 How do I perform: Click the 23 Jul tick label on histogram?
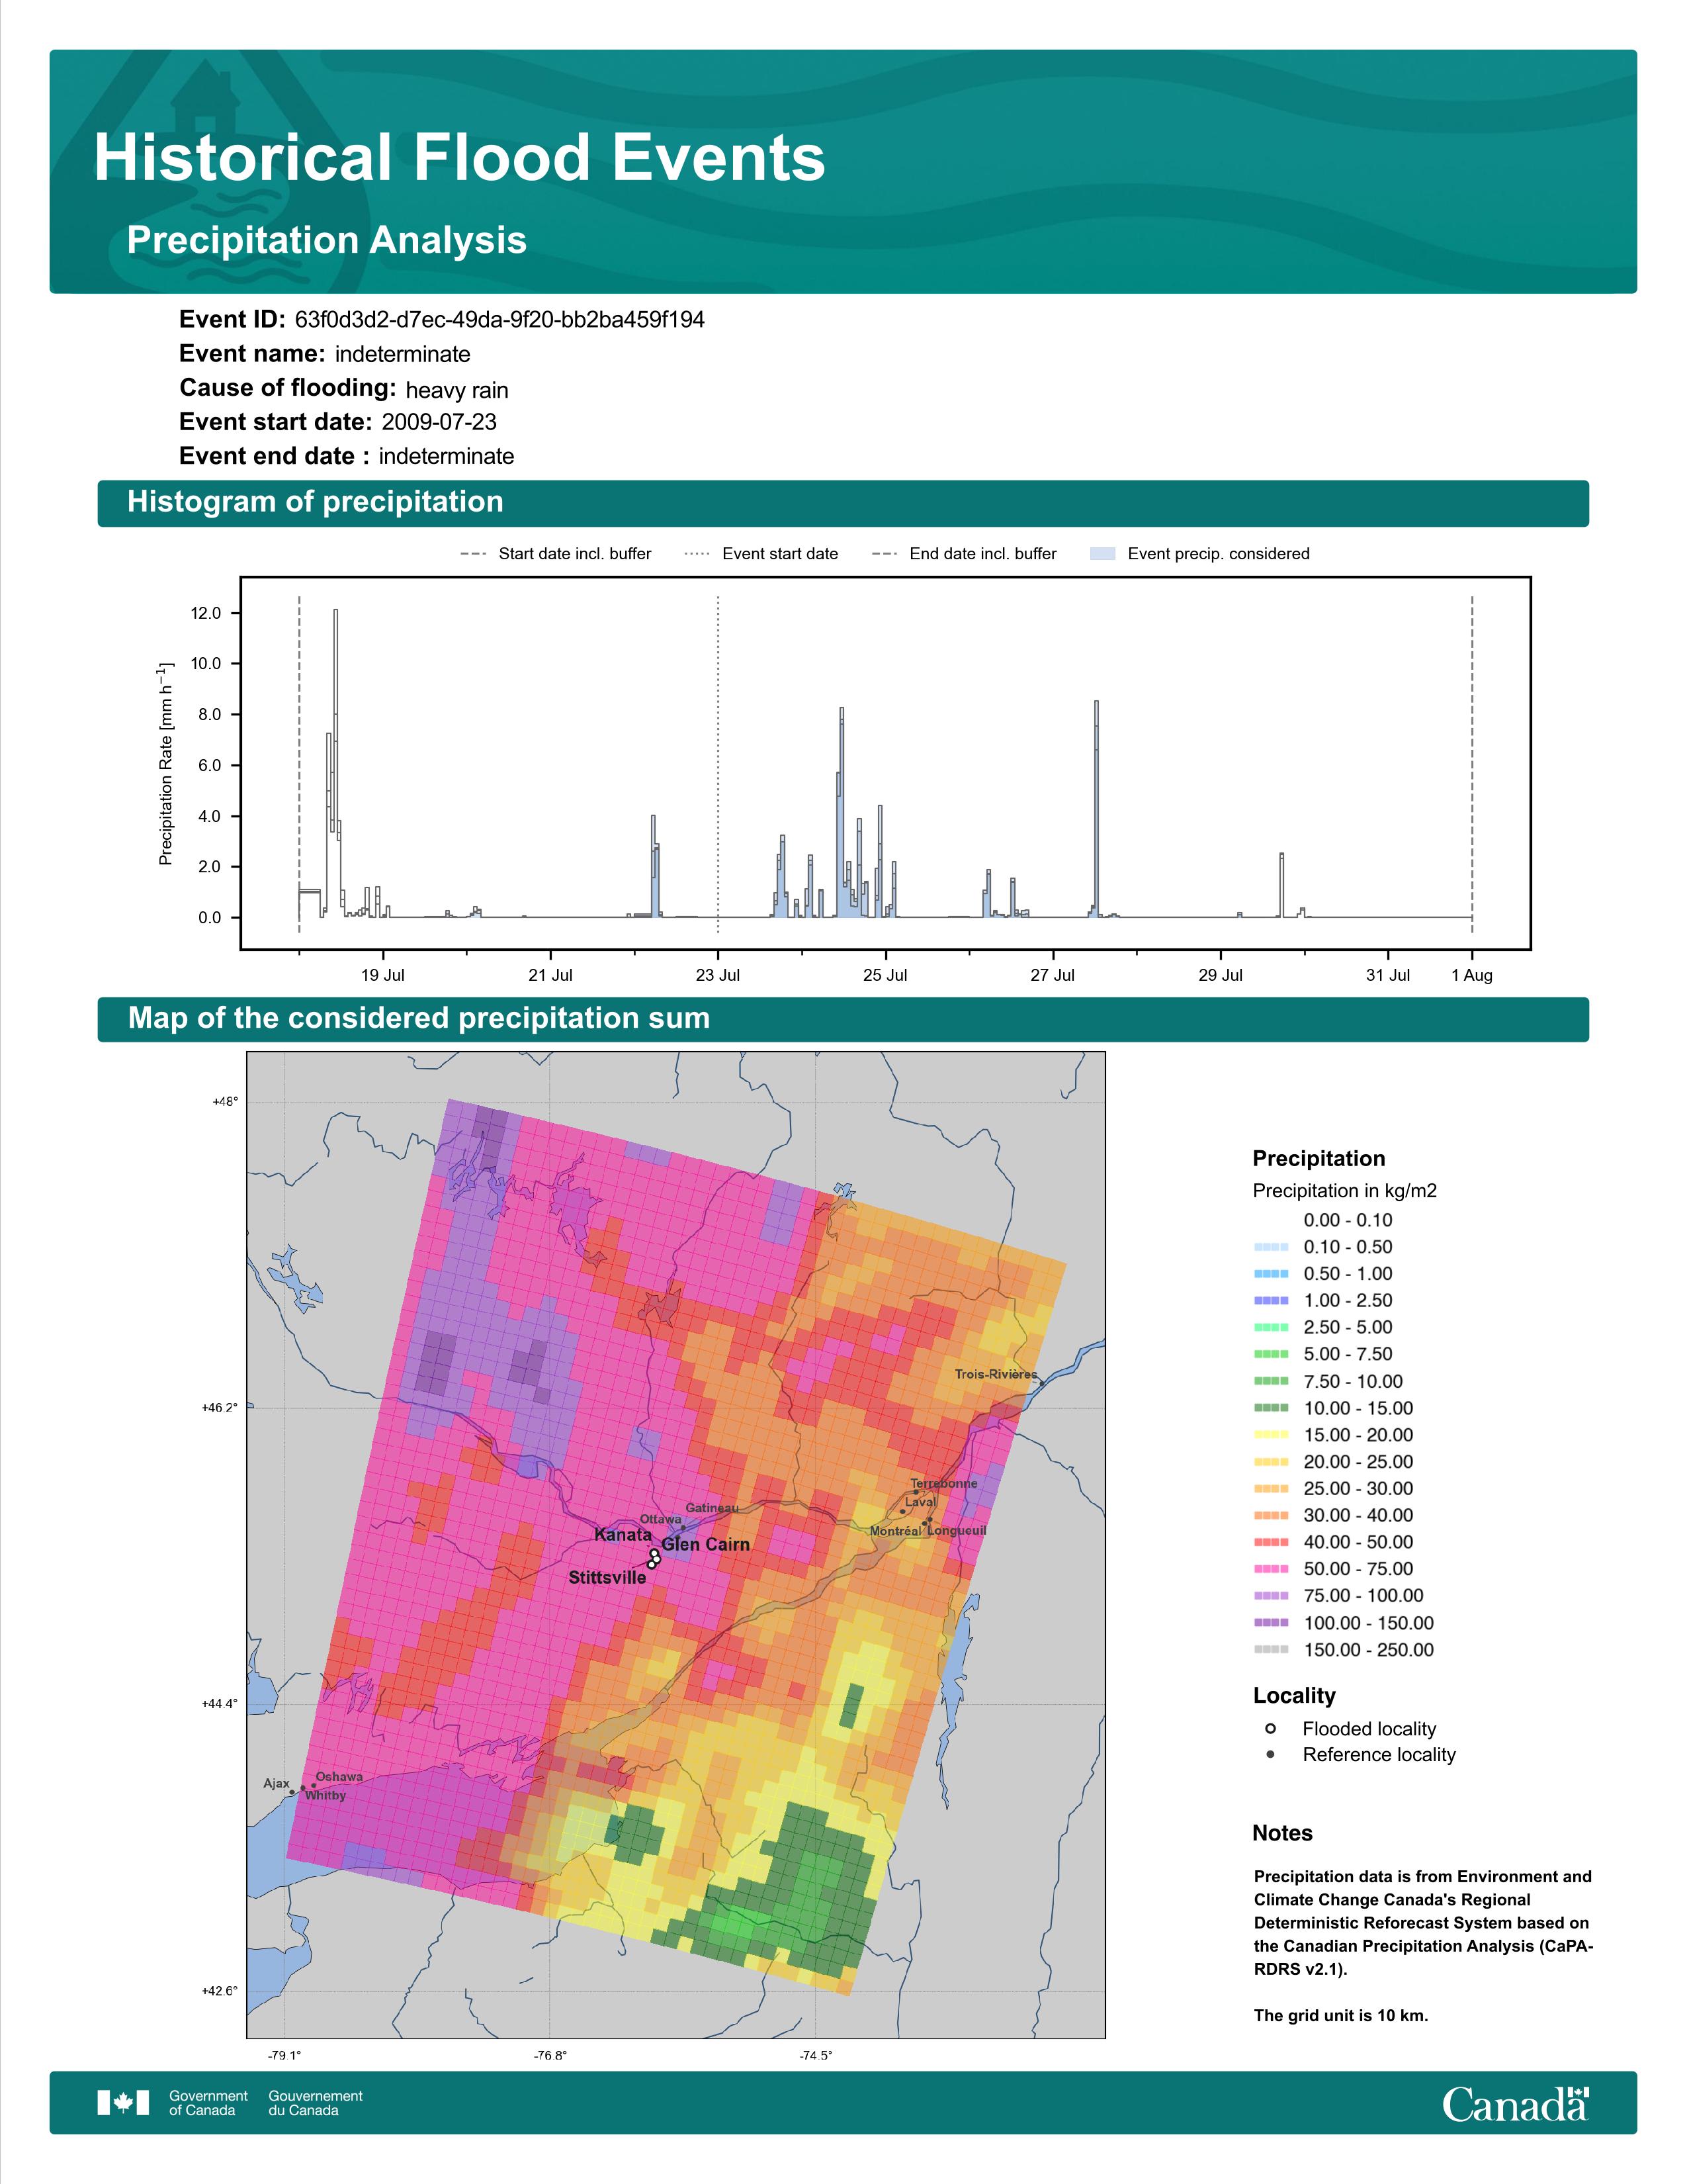(x=718, y=975)
